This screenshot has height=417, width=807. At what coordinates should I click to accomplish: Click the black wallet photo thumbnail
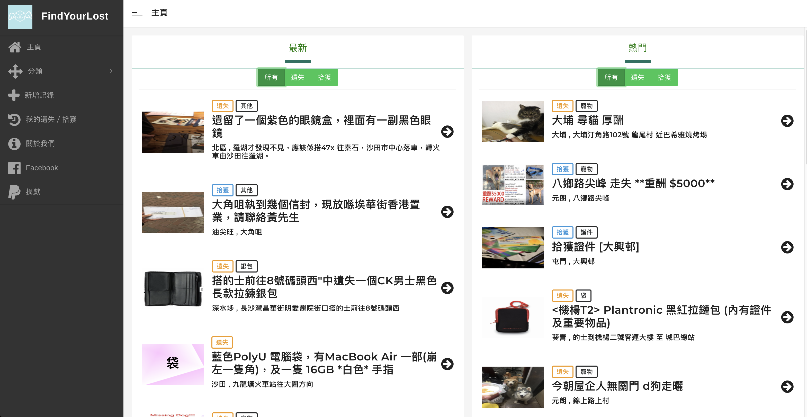[173, 288]
